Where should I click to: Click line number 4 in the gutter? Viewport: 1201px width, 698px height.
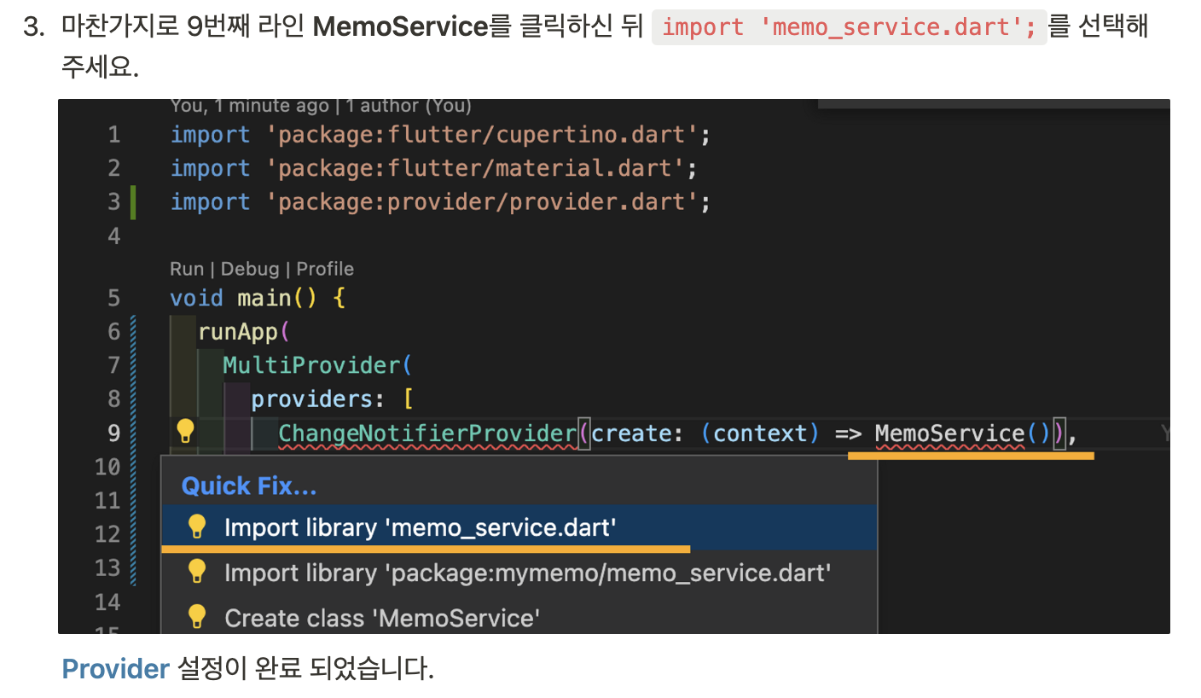tap(114, 236)
